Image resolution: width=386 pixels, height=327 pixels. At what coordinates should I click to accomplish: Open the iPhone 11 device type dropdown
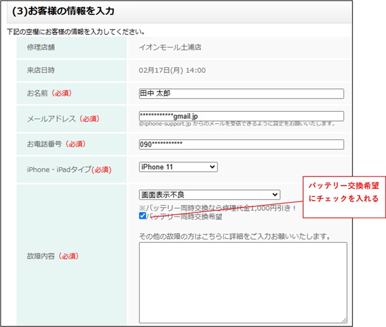(178, 167)
